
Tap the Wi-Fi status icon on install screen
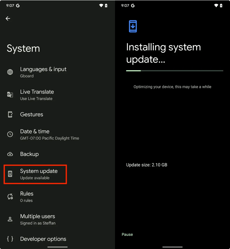point(216,5)
